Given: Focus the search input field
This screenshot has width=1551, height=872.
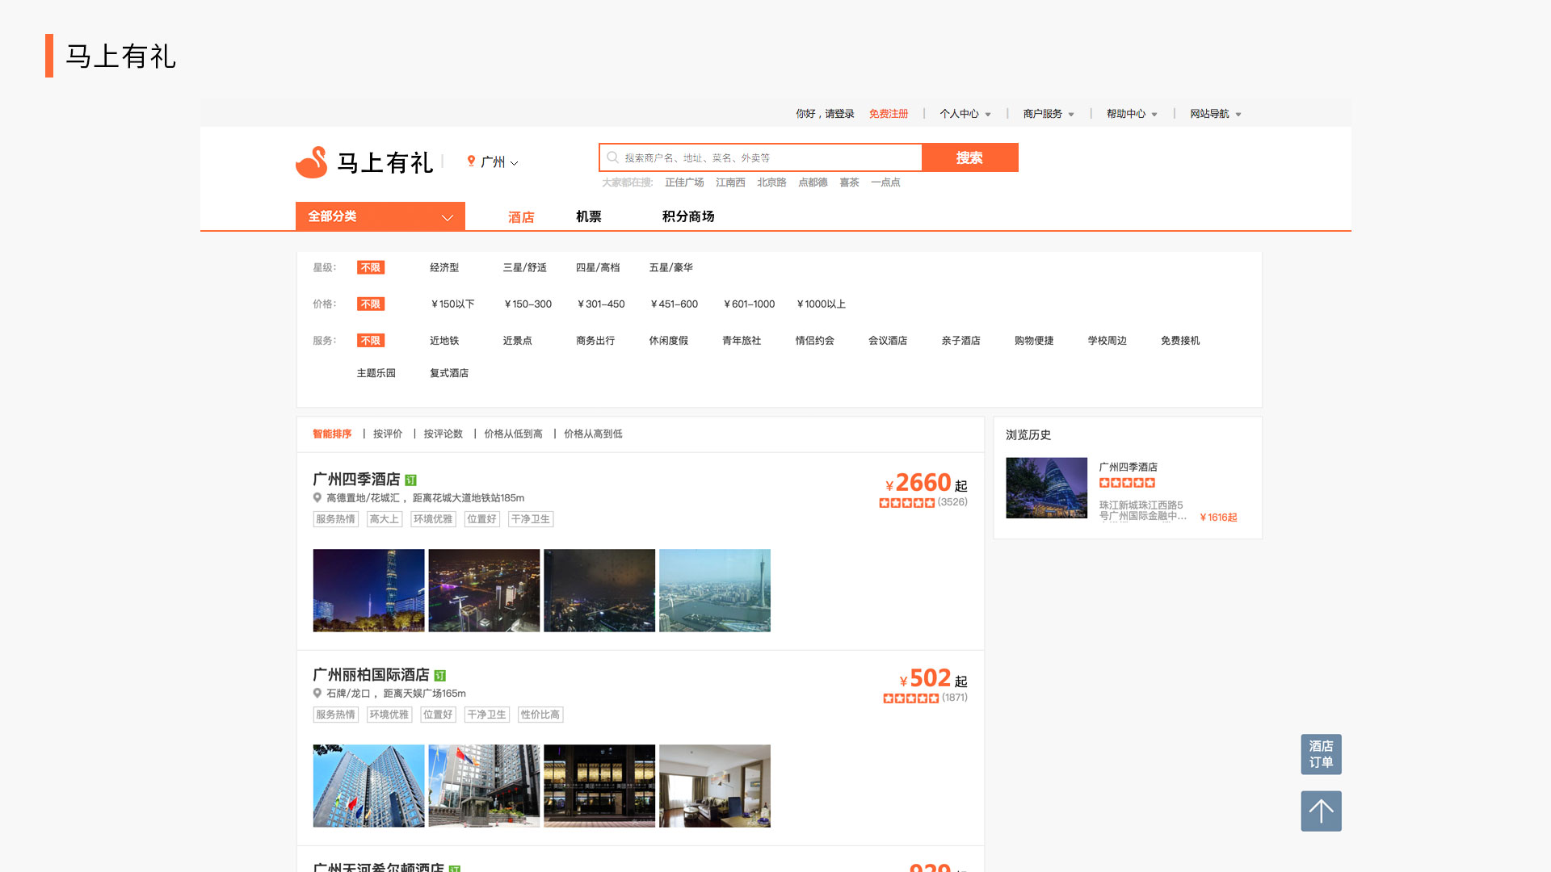Looking at the screenshot, I should 760,157.
